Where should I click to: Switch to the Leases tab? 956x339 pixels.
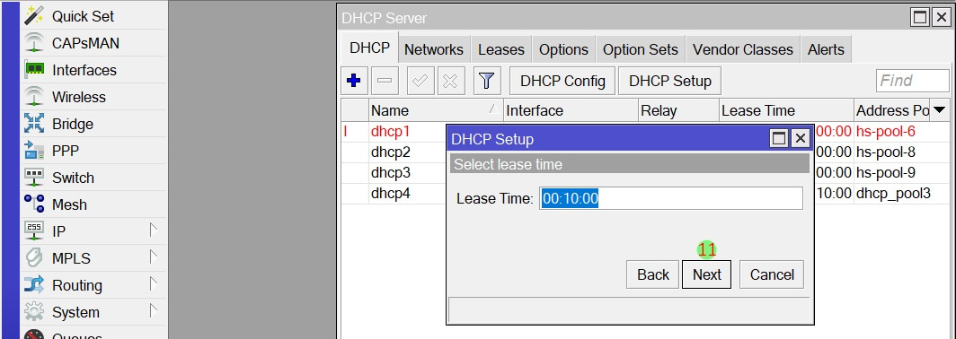[501, 49]
